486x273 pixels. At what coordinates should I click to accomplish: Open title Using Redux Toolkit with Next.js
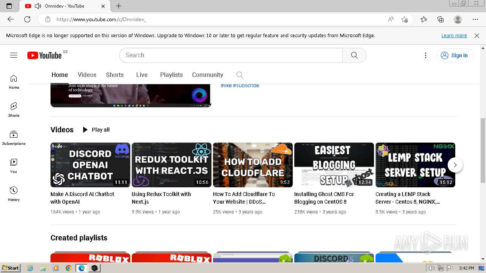(161, 198)
